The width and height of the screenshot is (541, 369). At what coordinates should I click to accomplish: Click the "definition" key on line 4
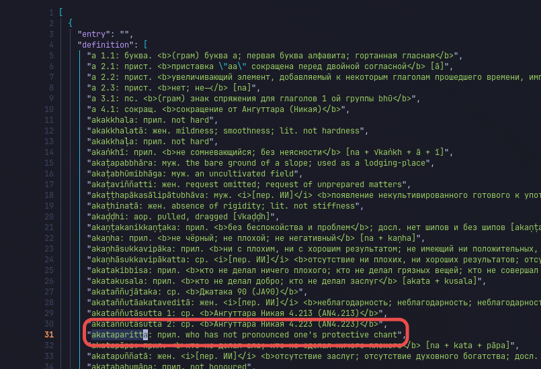point(108,45)
